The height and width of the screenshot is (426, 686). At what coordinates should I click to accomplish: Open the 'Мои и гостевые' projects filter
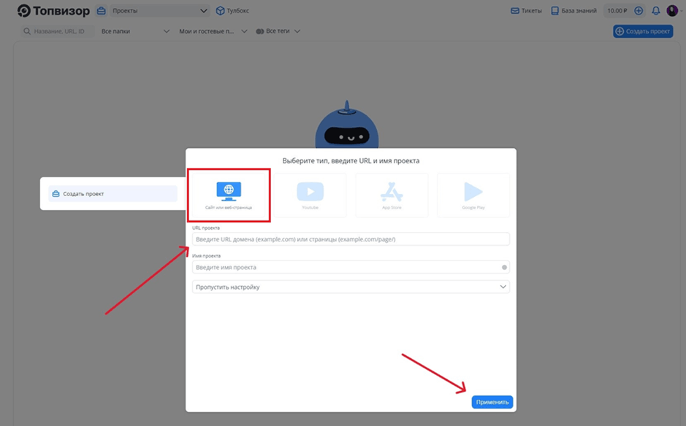click(213, 31)
